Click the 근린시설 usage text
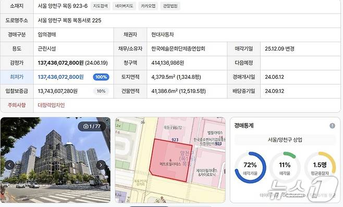 pos(47,48)
